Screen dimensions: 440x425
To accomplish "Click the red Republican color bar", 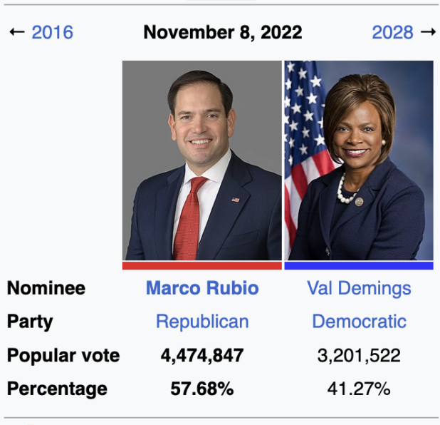I will tap(202, 265).
